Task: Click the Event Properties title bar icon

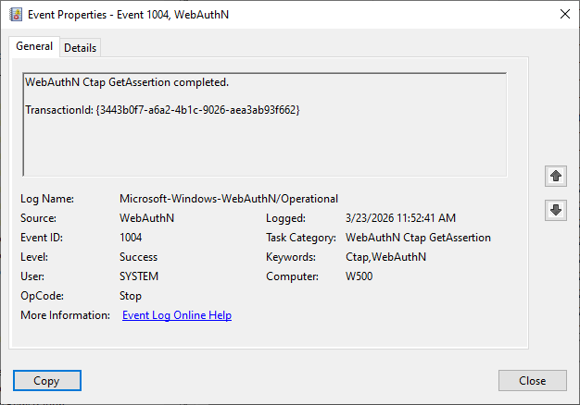Action: (16, 15)
